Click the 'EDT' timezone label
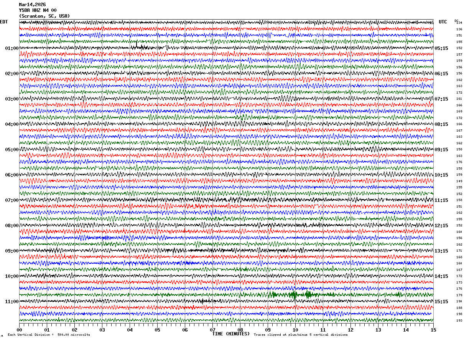 click(x=3, y=22)
